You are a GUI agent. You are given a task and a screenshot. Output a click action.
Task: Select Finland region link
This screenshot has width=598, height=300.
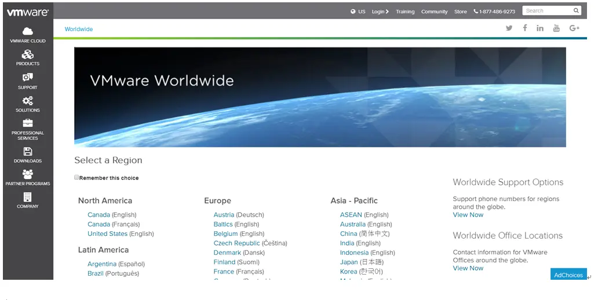224,262
